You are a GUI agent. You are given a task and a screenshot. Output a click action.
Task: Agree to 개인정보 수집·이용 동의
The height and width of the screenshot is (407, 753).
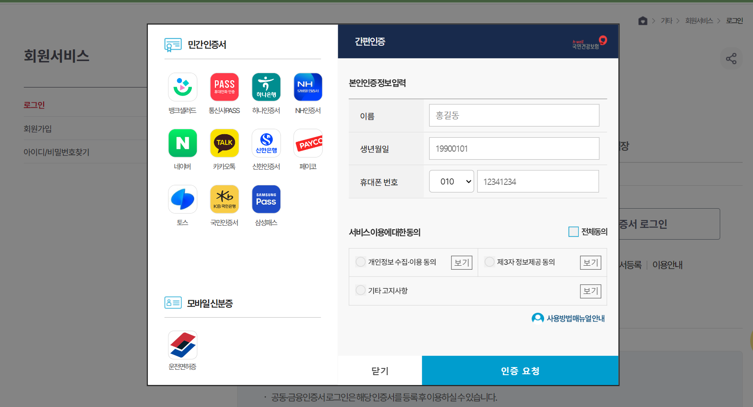point(360,262)
